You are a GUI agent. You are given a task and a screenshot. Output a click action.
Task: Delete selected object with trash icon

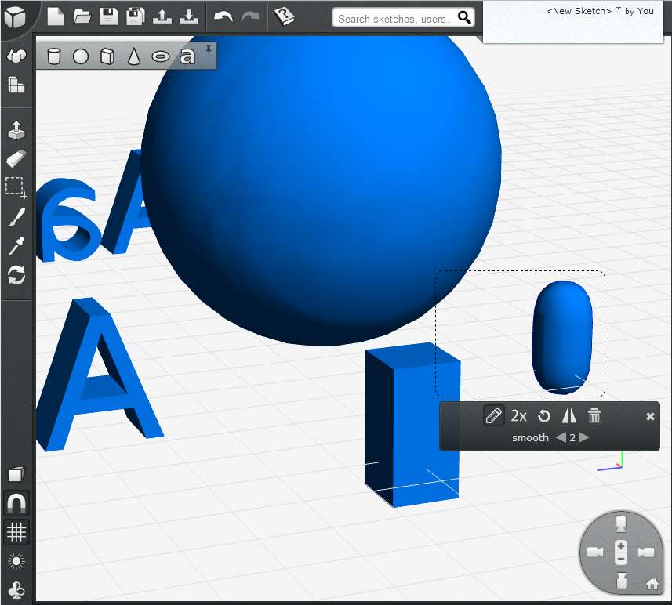point(594,416)
